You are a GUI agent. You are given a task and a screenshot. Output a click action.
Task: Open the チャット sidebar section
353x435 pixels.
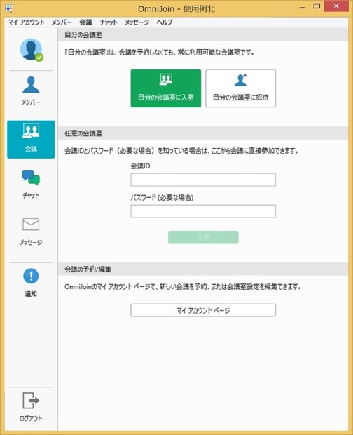pyautogui.click(x=31, y=185)
